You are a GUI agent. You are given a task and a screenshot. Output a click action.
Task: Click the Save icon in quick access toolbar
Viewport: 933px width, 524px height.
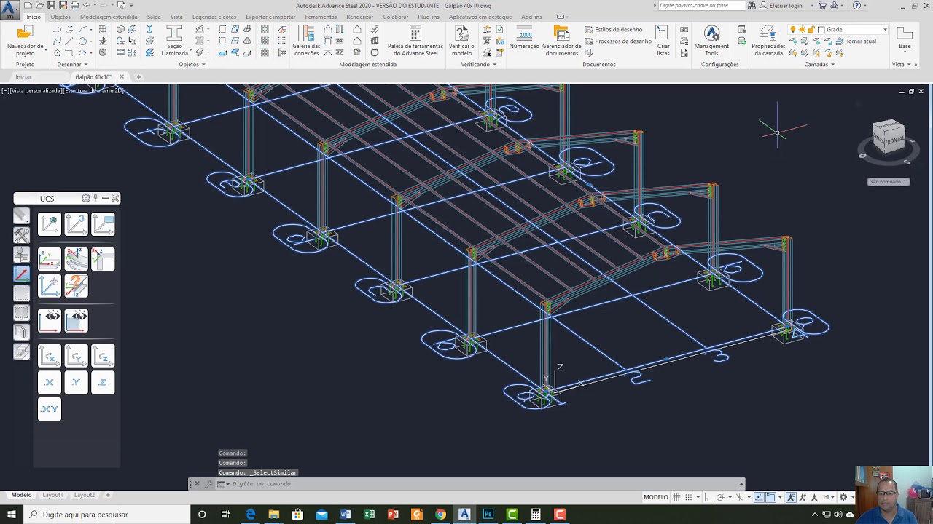(x=52, y=5)
